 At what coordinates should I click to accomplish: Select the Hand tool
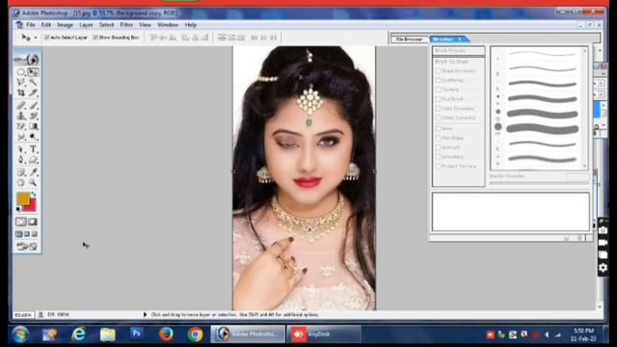[x=21, y=182]
